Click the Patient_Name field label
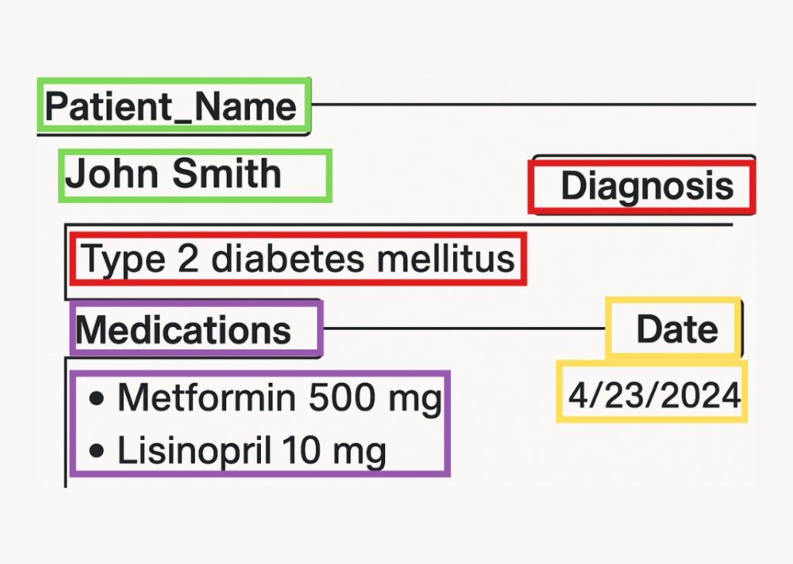Screen dimensions: 793x564 pyautogui.click(x=171, y=107)
